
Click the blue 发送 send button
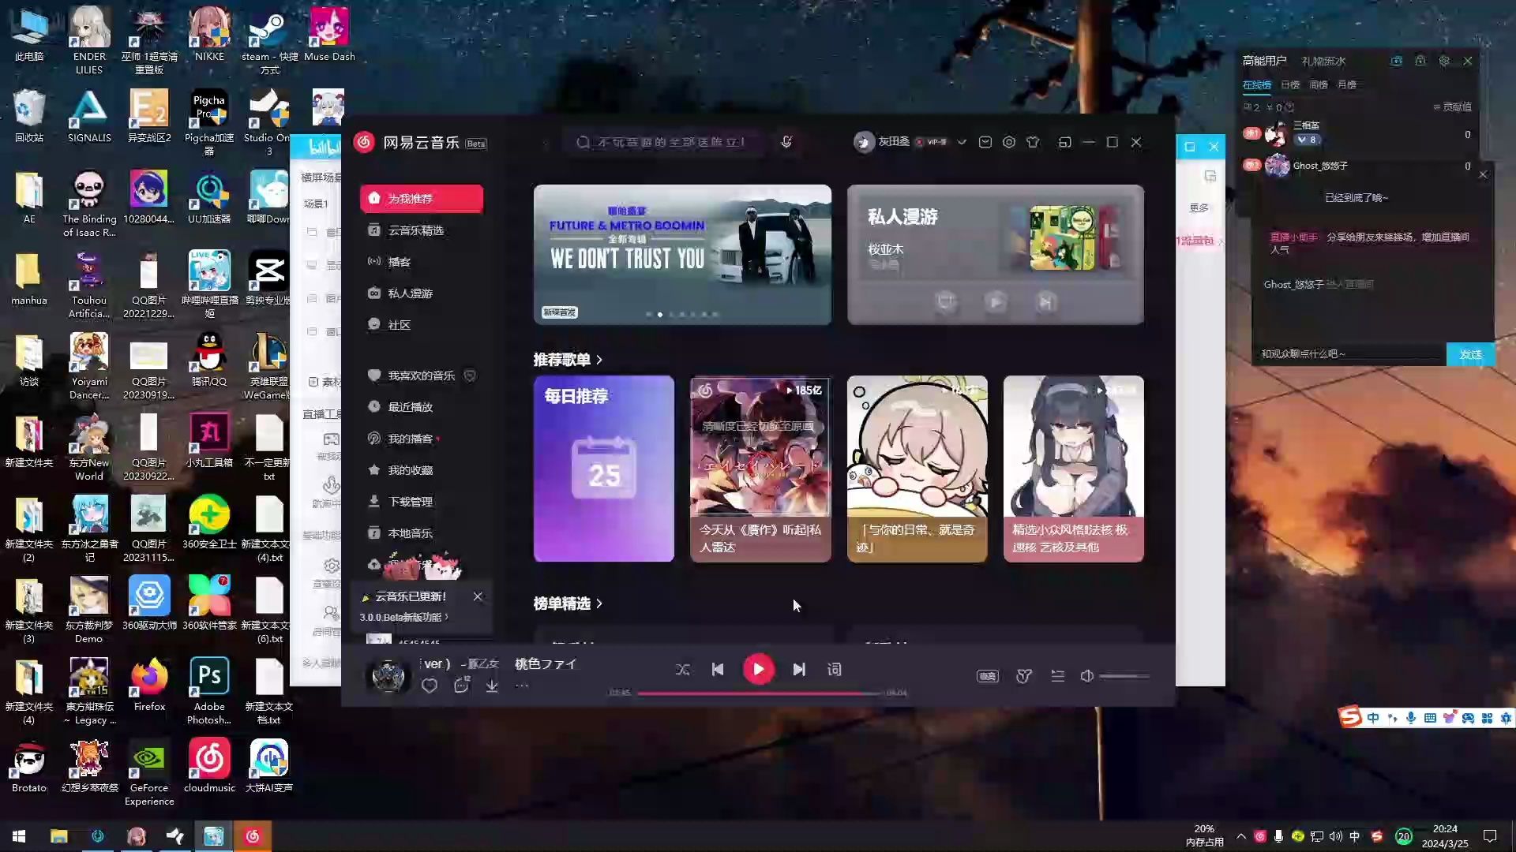click(1469, 354)
